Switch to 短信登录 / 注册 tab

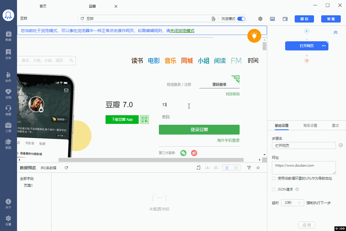coord(179,85)
